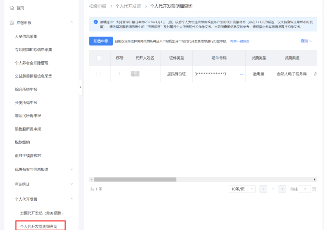The height and width of the screenshot is (230, 324).
Task: Collapse sidebar using the left arrow handle
Action: point(80,87)
